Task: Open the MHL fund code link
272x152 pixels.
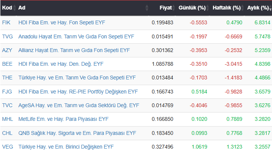Action: click(x=8, y=119)
